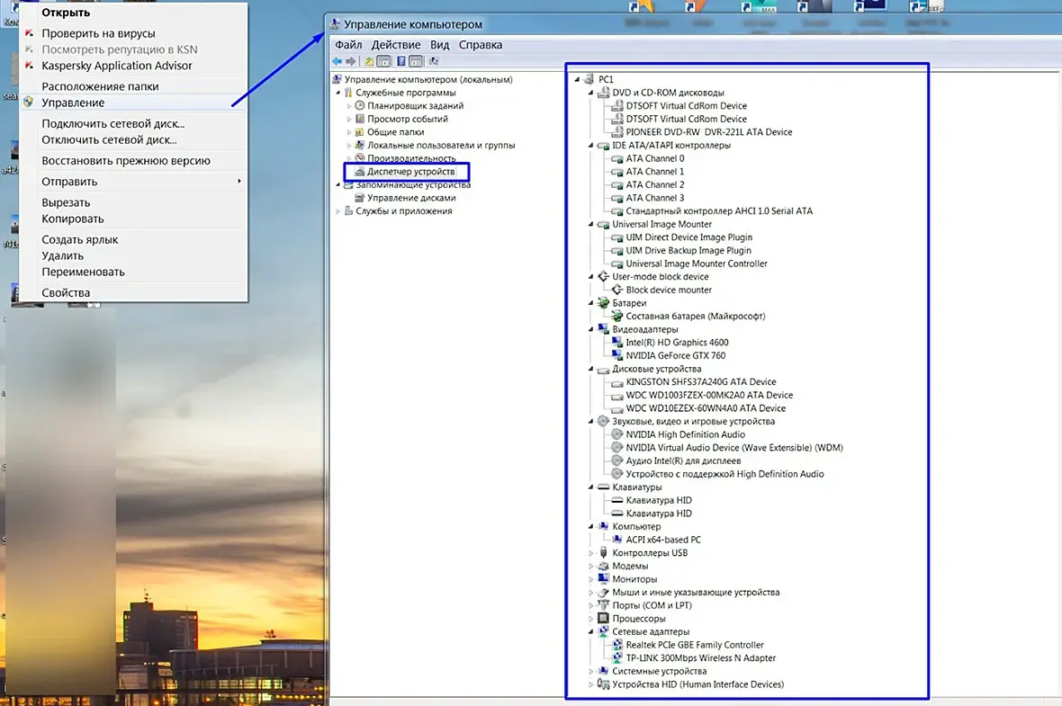The width and height of the screenshot is (1062, 706).
Task: Collapse the IDE ATA/ATAPI контроллеры node
Action: [590, 146]
